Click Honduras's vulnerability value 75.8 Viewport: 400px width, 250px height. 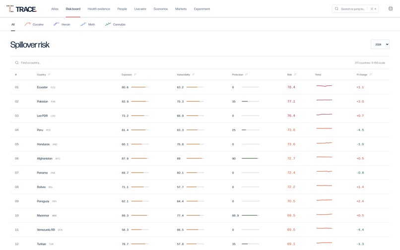point(180,144)
